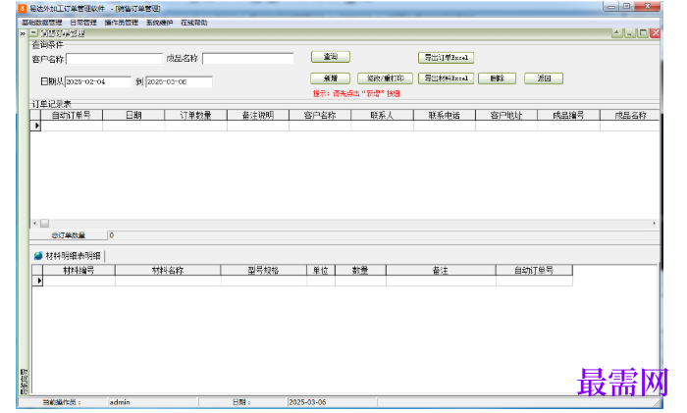Expand the left sidebar with the » icon
The image size is (687, 413).
[x=23, y=33]
